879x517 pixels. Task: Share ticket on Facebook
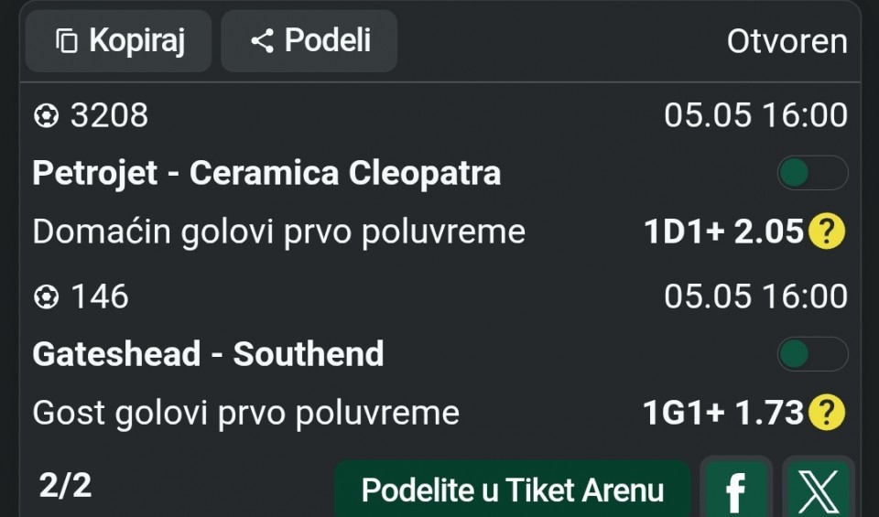click(x=736, y=490)
